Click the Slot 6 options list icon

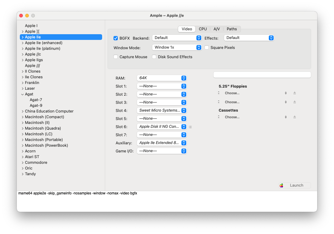coord(190,127)
